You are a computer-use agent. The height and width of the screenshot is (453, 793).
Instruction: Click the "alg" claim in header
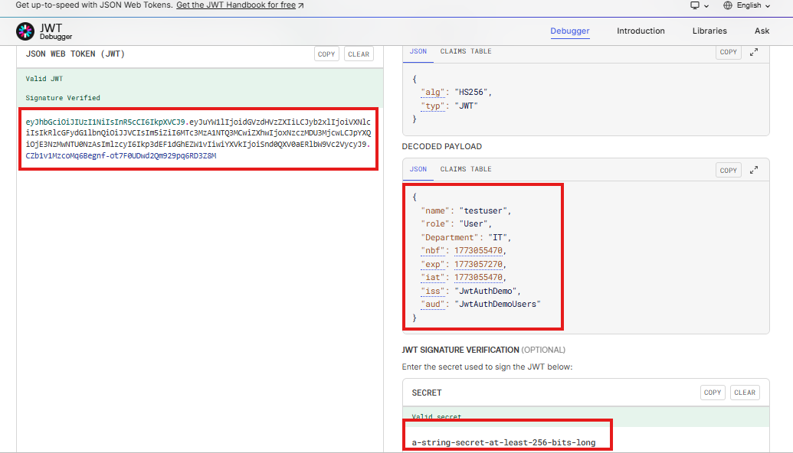[433, 93]
